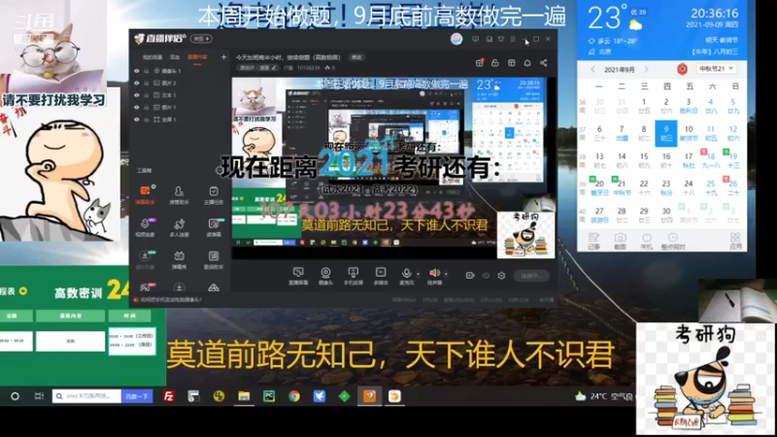The width and height of the screenshot is (777, 437).
Task: Expand the speaker volume arrow
Action: 446,274
